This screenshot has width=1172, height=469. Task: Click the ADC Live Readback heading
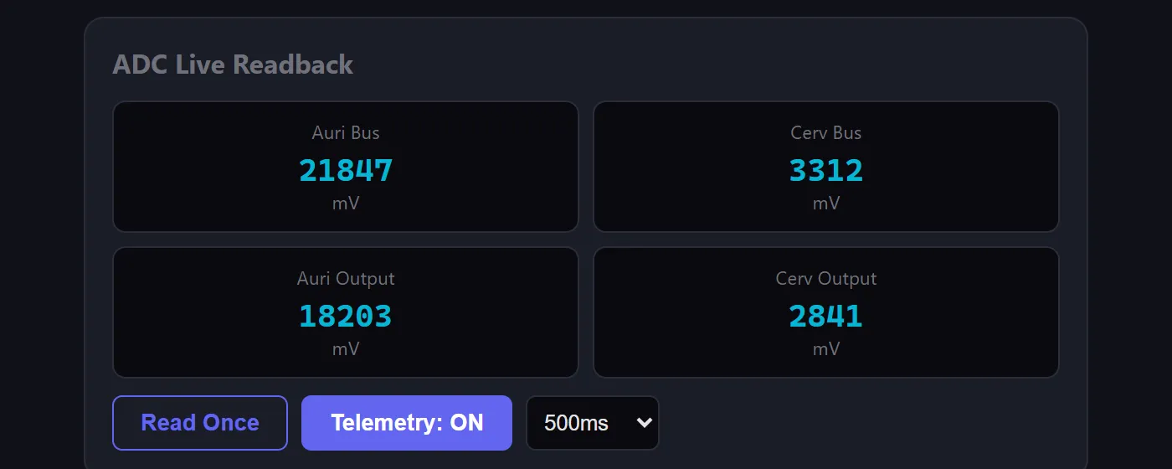pyautogui.click(x=233, y=64)
